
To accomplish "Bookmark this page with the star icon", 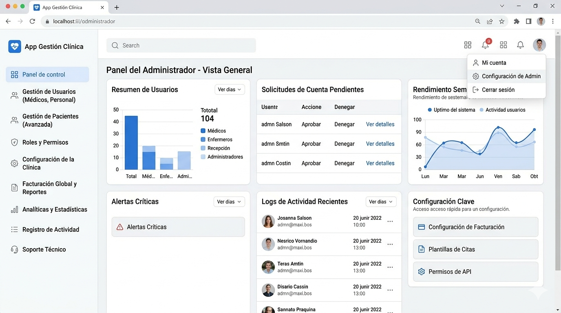I will [501, 21].
